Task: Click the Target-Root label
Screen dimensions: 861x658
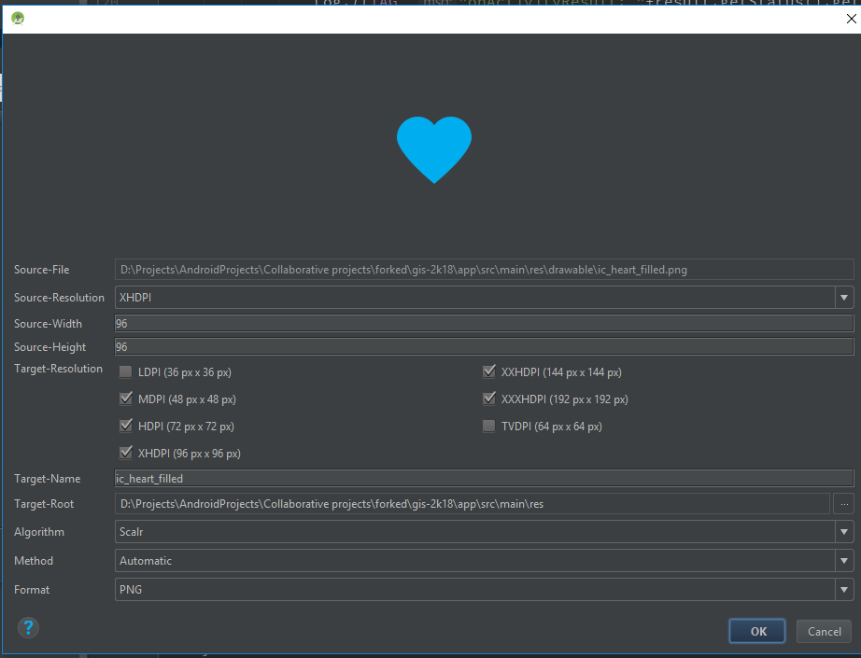Action: (x=43, y=504)
